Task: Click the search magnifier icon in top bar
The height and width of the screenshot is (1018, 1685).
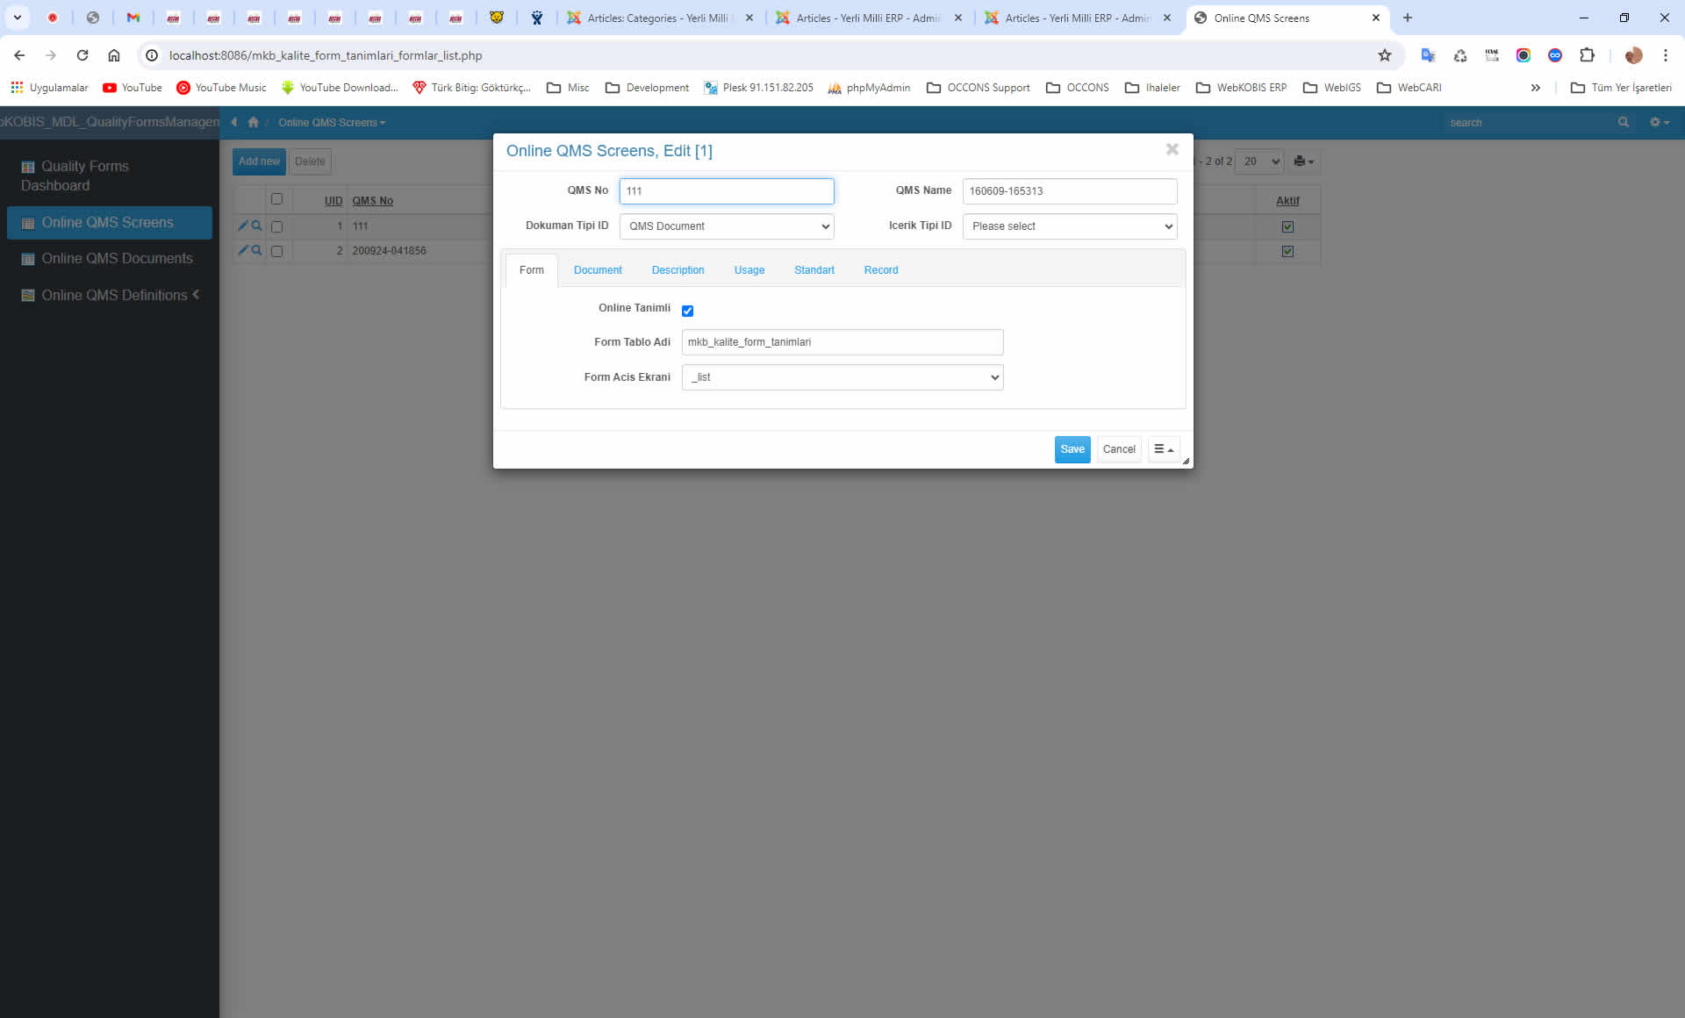Action: tap(1623, 122)
